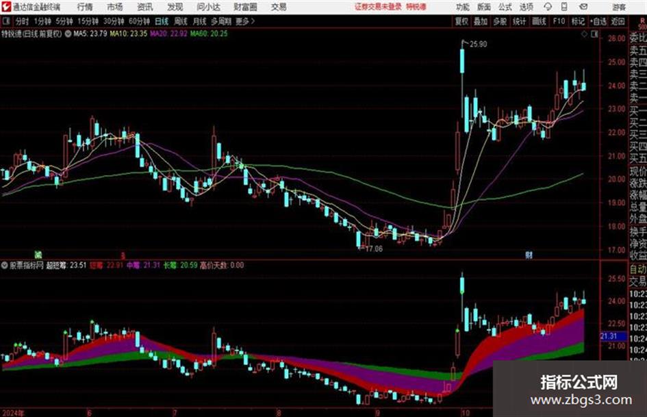Click the 游客 guest account label

[618, 7]
